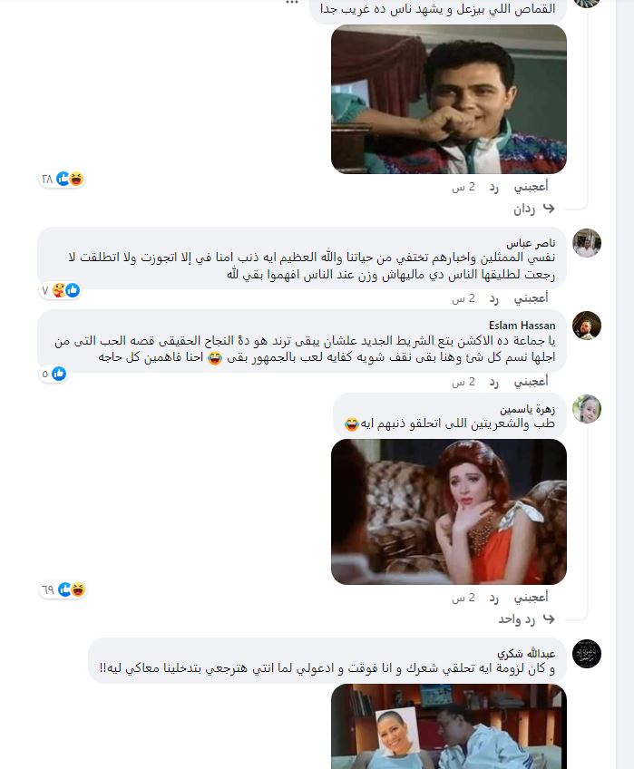This screenshot has height=769, width=634.
Task: Reply to زهرة ياسمين comment
Action: (x=494, y=598)
